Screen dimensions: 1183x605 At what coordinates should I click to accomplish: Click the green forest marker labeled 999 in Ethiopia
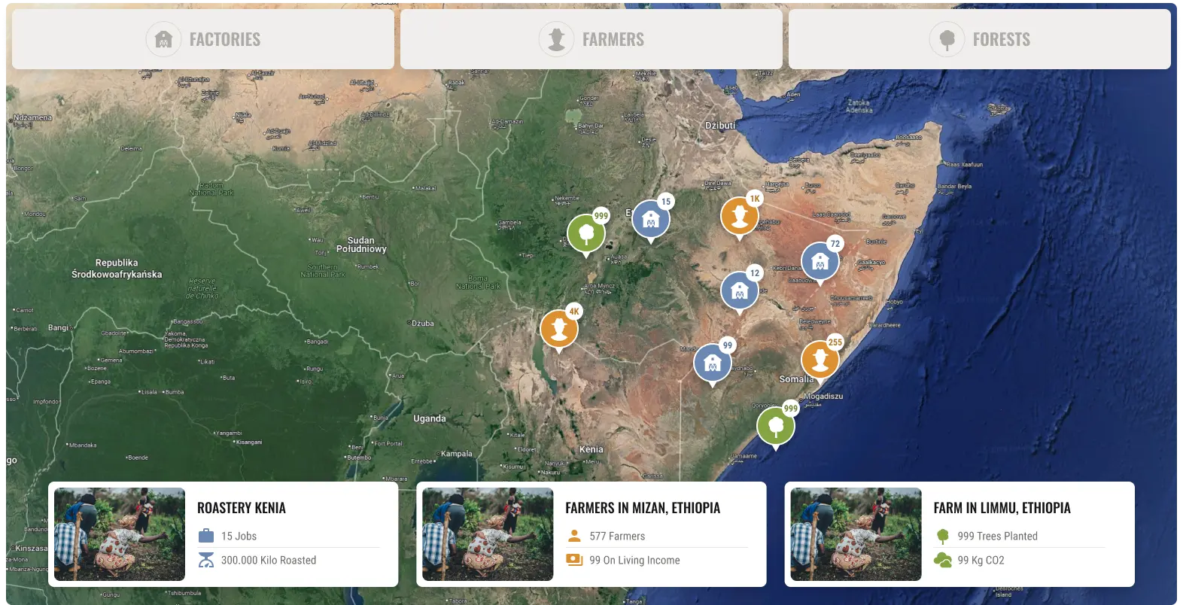(x=585, y=234)
